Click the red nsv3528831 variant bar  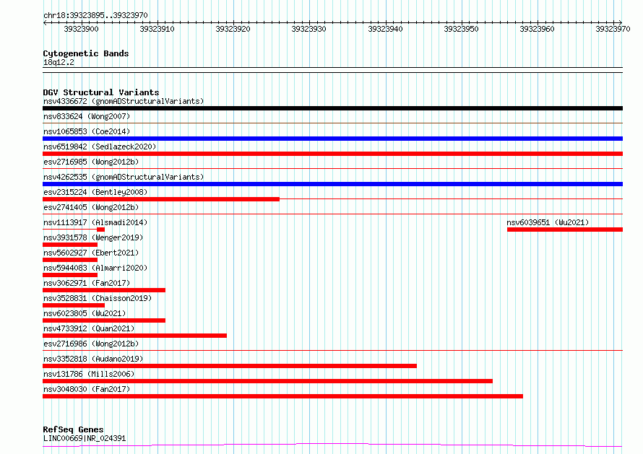click(x=74, y=305)
